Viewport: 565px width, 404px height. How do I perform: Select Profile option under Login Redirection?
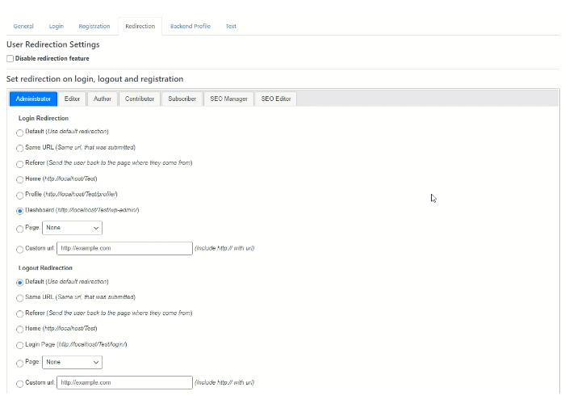point(20,196)
